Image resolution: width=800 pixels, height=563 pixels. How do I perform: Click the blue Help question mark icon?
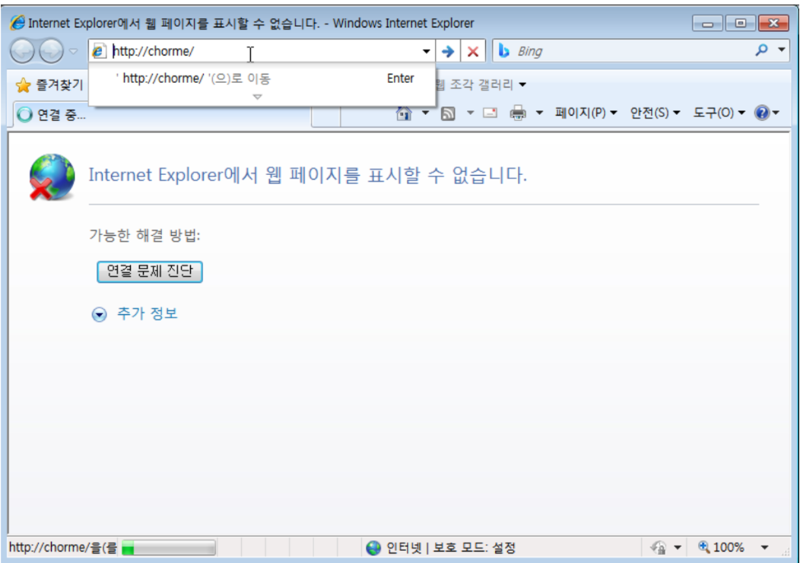[x=762, y=113]
